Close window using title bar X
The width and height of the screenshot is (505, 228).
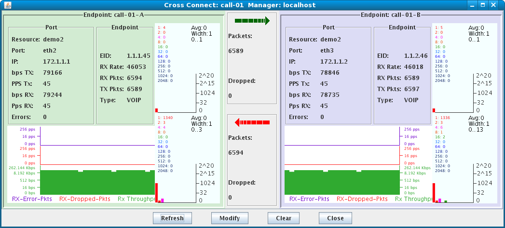tap(493, 5)
